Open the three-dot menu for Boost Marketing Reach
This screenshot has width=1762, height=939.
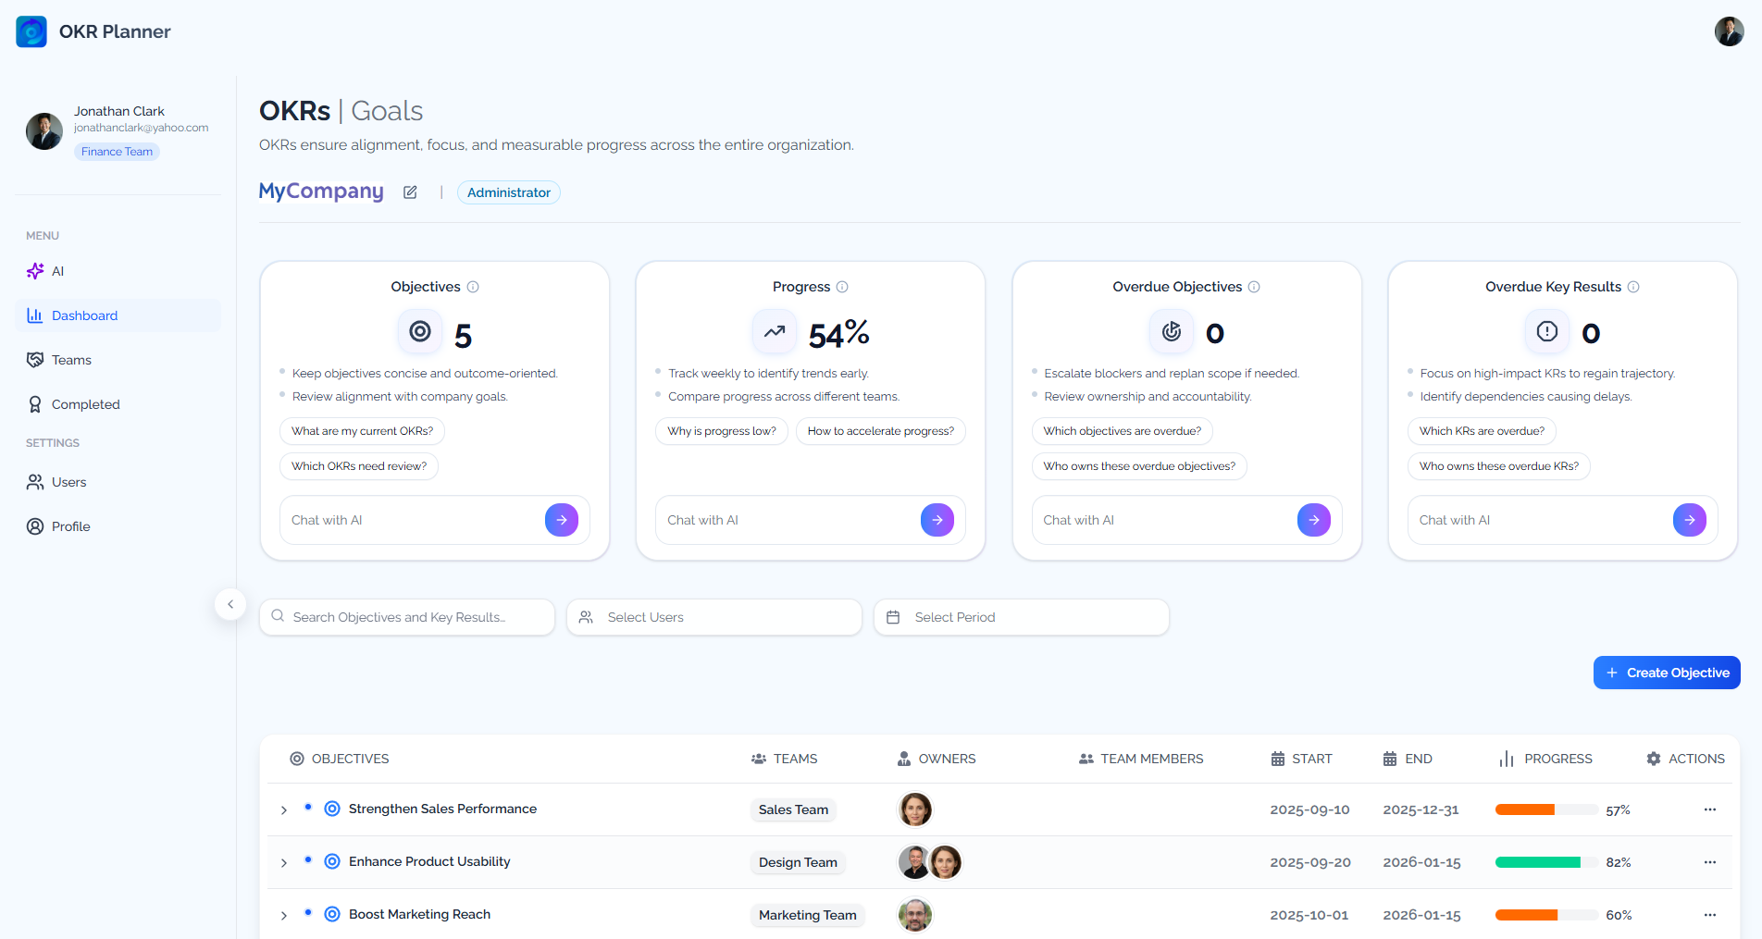(x=1709, y=915)
